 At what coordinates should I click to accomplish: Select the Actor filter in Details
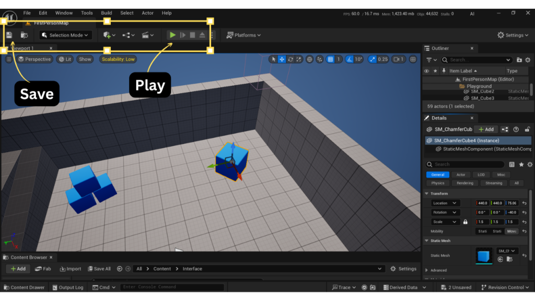(x=461, y=175)
